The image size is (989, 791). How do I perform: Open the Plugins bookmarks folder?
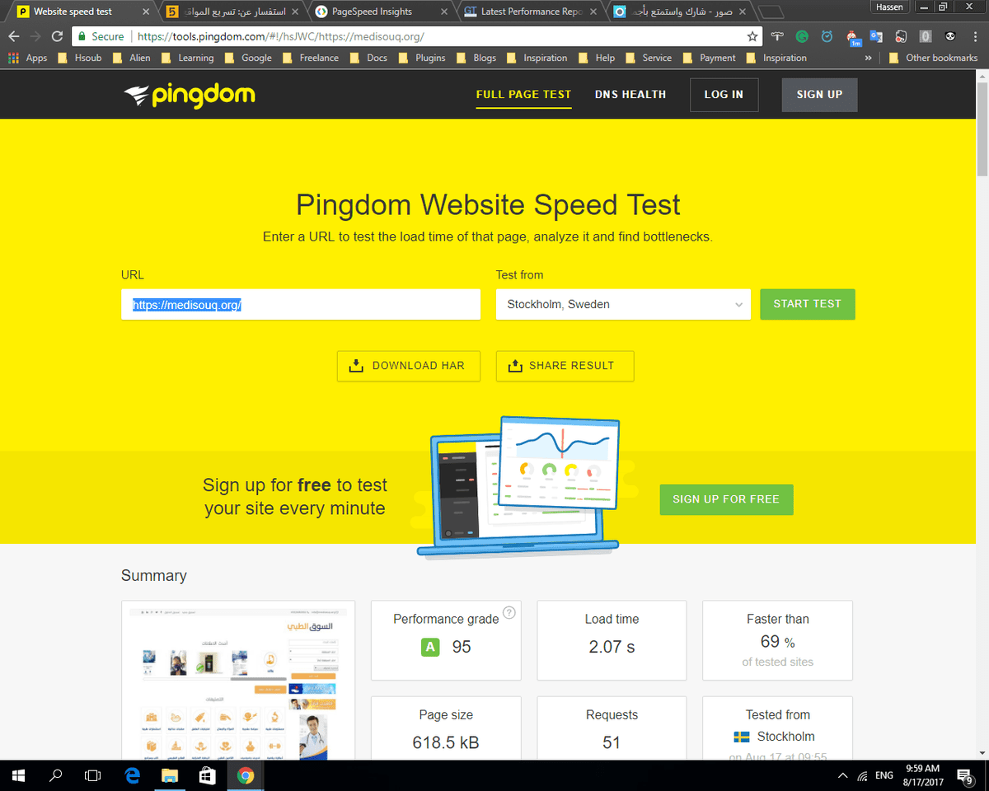pyautogui.click(x=422, y=58)
